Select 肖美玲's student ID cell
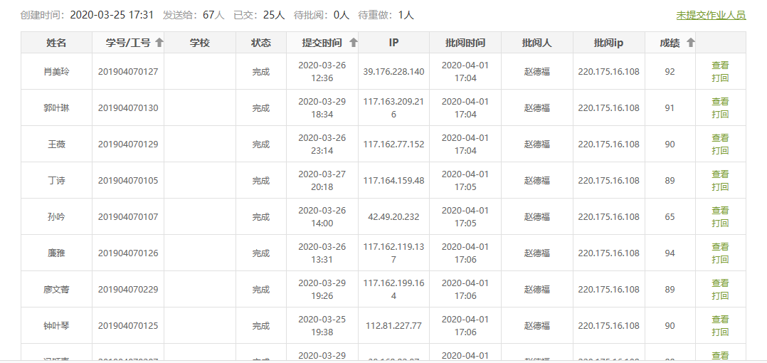Image resolution: width=767 pixels, height=363 pixels. 128,72
